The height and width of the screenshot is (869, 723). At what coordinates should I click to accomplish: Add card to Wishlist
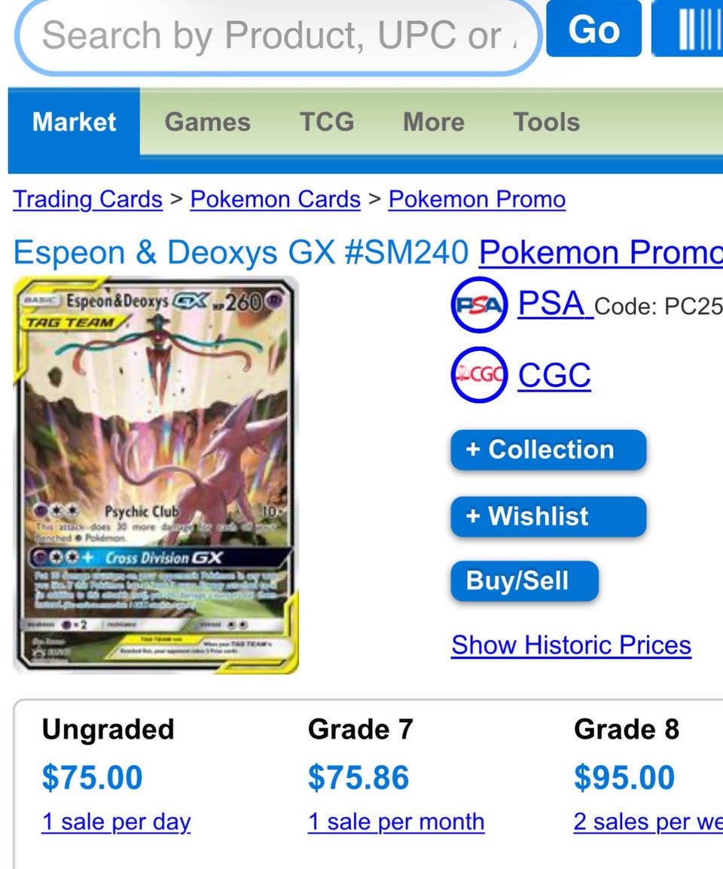pos(548,516)
